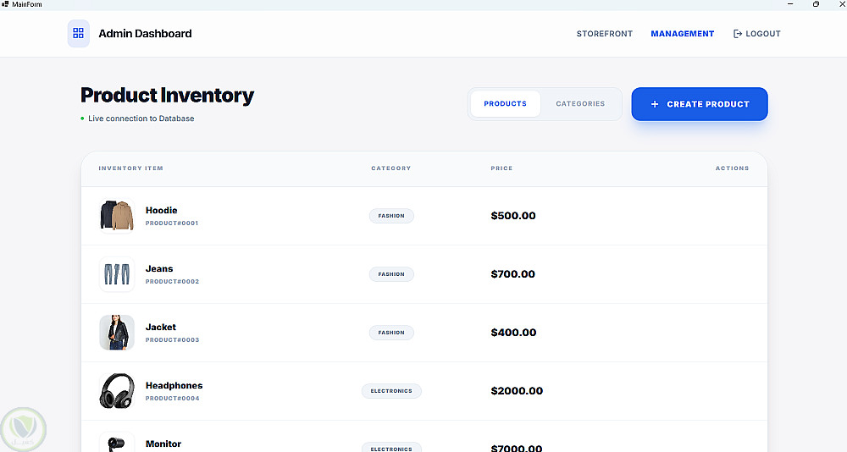847x452 pixels.
Task: Click the Product Inventory heading
Action: [167, 95]
